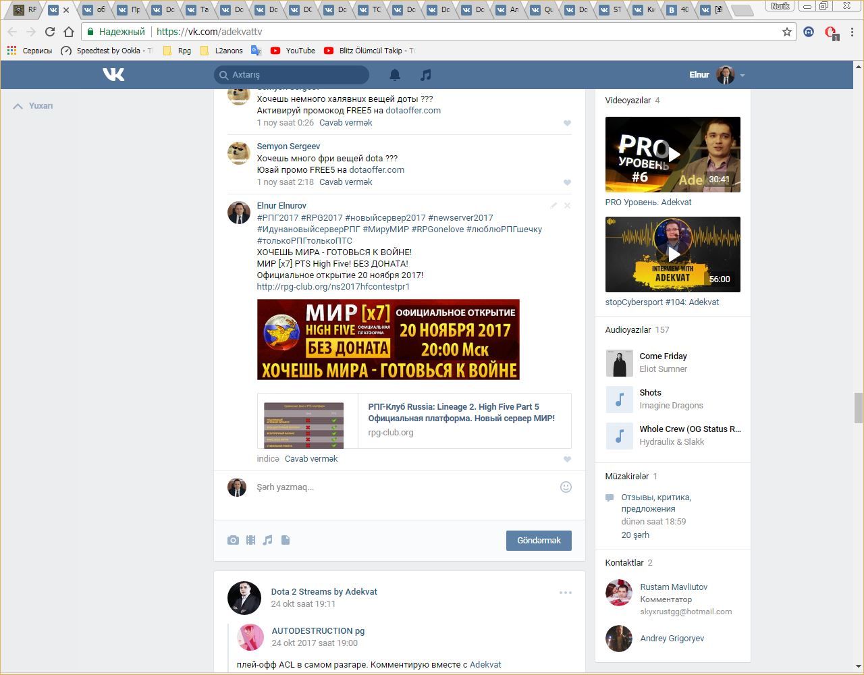Open the blue headphones extension icon
Viewport: 864px width, 675px height.
[x=809, y=32]
